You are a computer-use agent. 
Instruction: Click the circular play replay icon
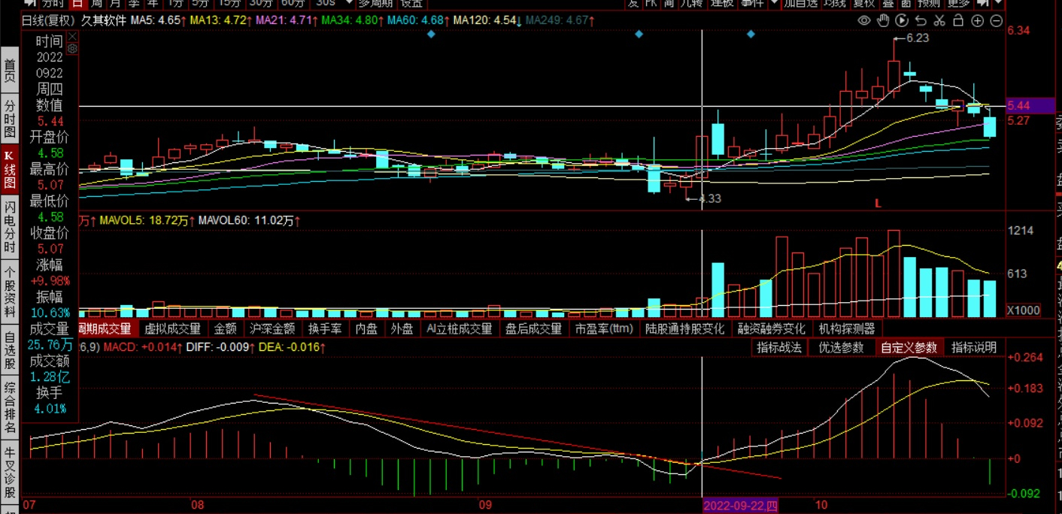click(x=902, y=20)
